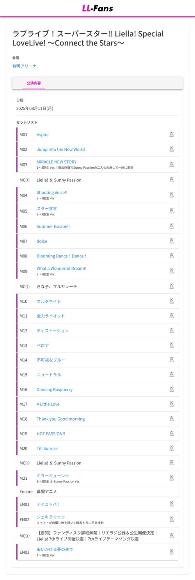Open costume icon on Till Sunrise row
The width and height of the screenshot is (195, 580).
click(x=171, y=448)
